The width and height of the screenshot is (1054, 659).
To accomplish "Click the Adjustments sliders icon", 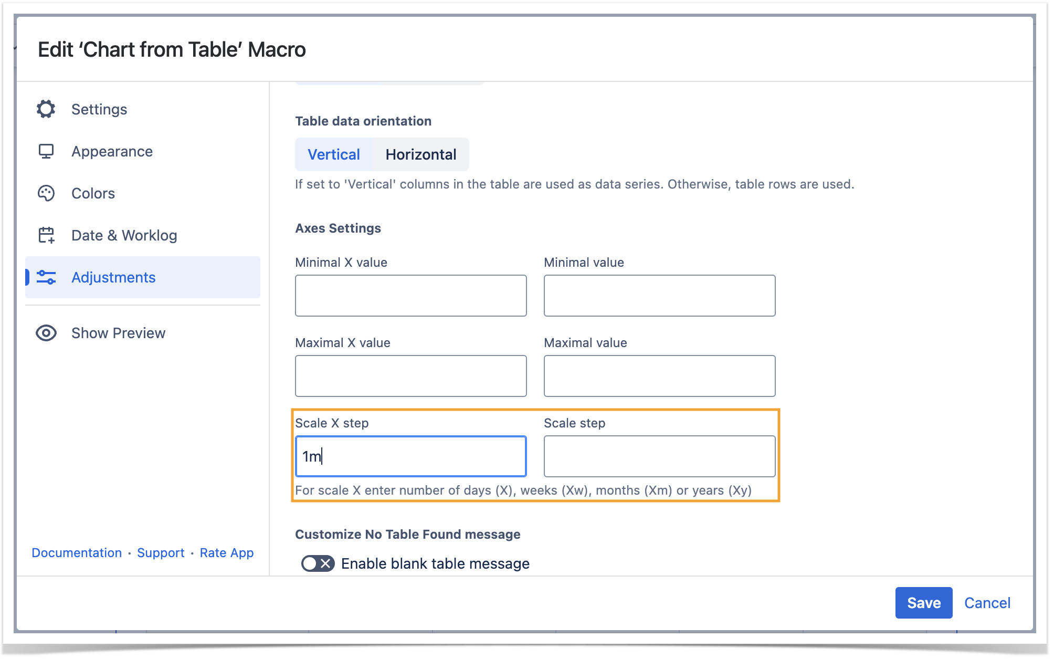I will coord(46,277).
